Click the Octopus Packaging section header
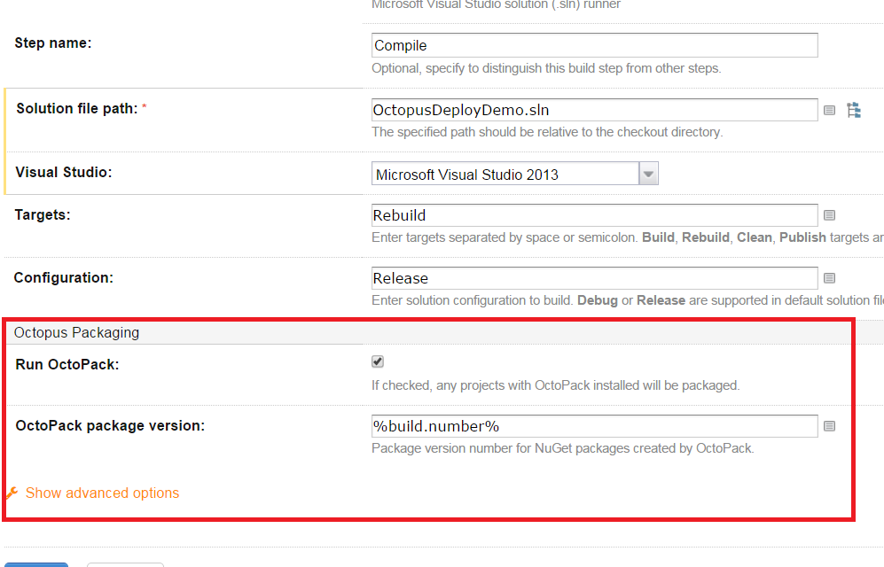Image resolution: width=884 pixels, height=567 pixels. [x=76, y=333]
